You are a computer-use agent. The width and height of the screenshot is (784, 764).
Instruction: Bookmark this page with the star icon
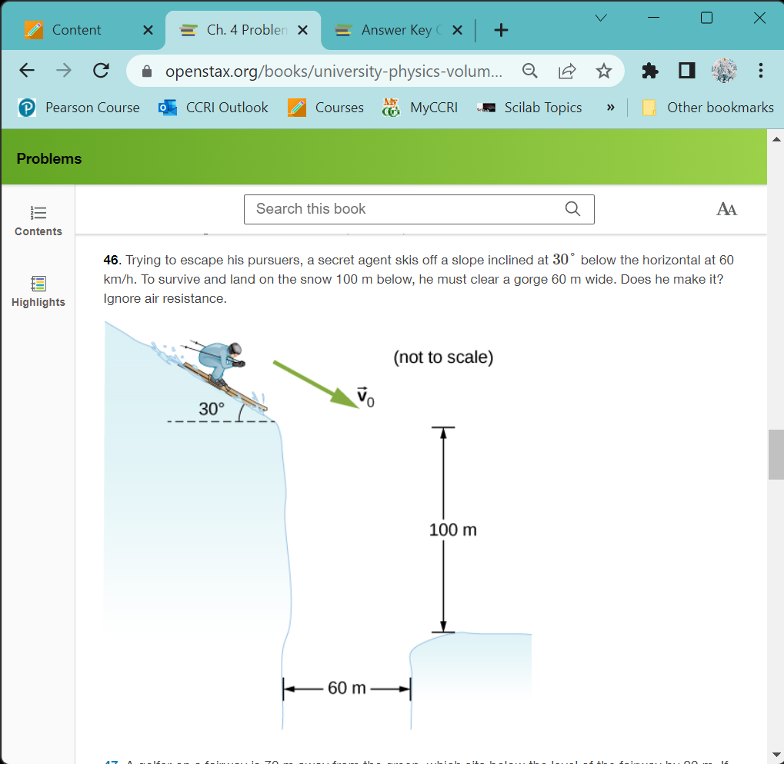(604, 71)
